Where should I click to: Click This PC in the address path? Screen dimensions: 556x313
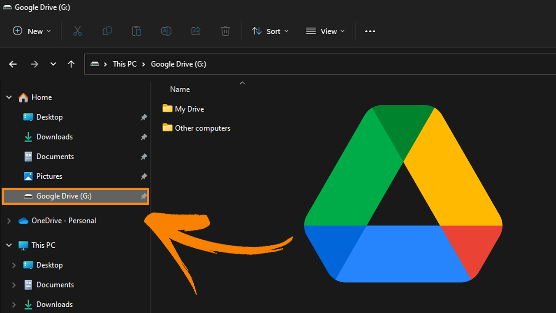point(125,64)
